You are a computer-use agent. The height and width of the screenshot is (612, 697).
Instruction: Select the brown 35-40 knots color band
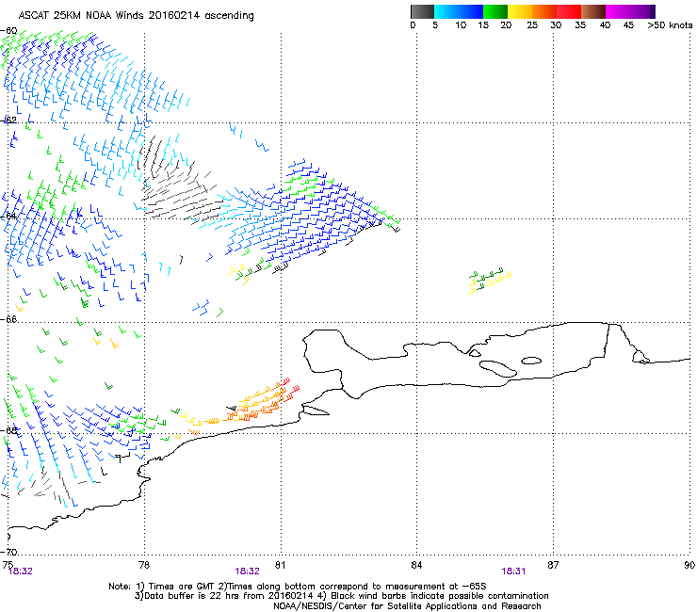pyautogui.click(x=593, y=11)
